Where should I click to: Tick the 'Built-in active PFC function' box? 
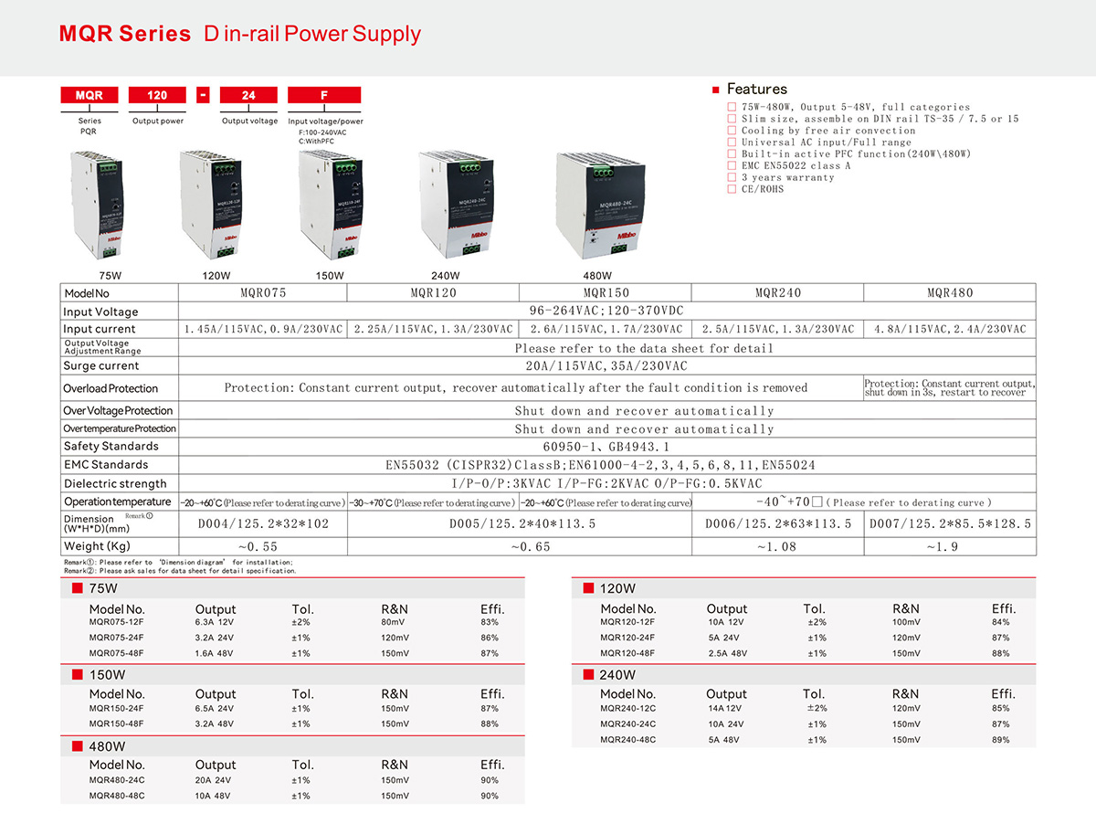(732, 154)
